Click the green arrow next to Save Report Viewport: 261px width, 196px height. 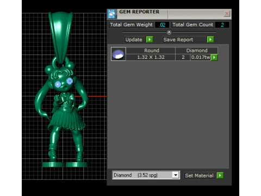[x=210, y=39]
